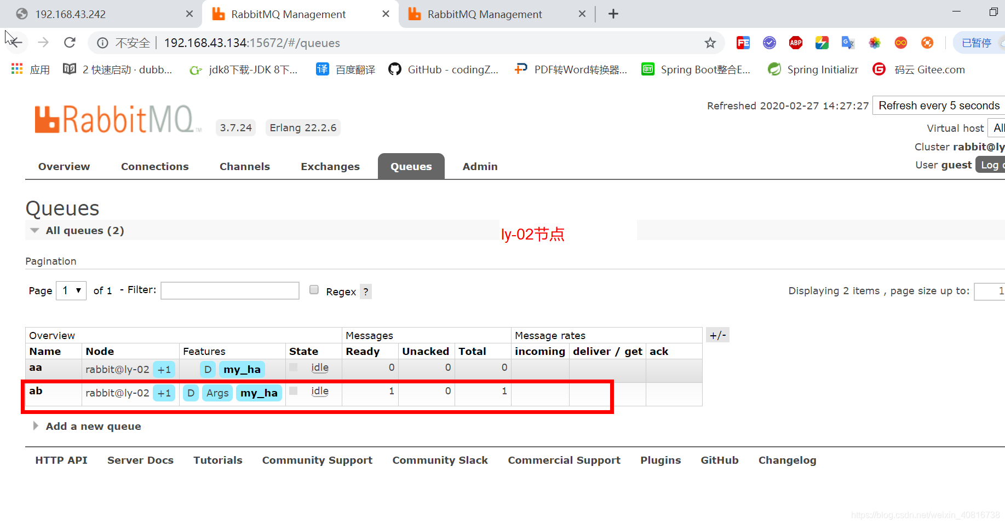
Task: Open the Changelog footer link
Action: point(787,460)
